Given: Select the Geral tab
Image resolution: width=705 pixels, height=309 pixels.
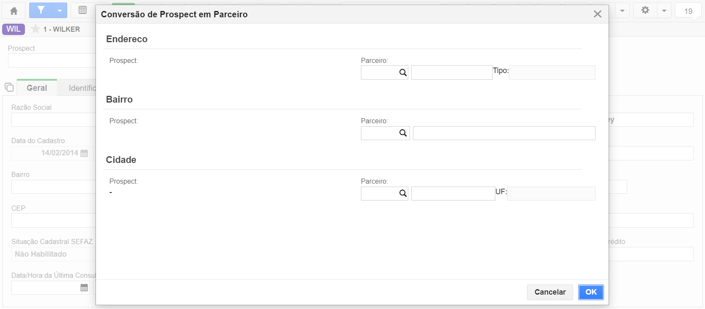Looking at the screenshot, I should 37,88.
